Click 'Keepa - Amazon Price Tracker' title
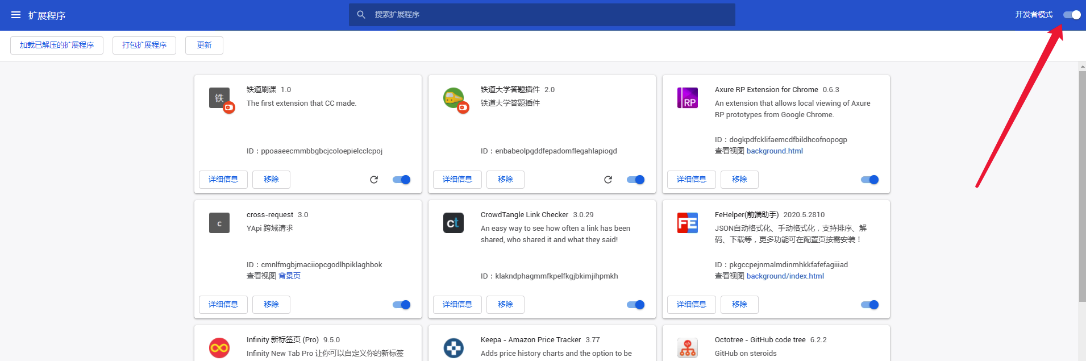 click(531, 340)
